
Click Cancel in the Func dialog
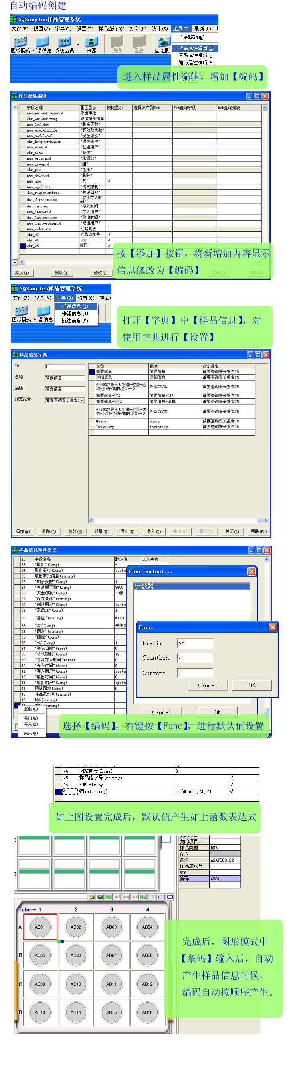tap(208, 685)
